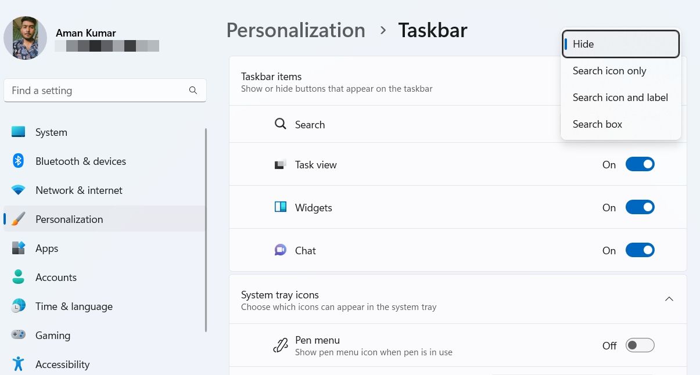Open the Apps settings icon

tap(18, 248)
